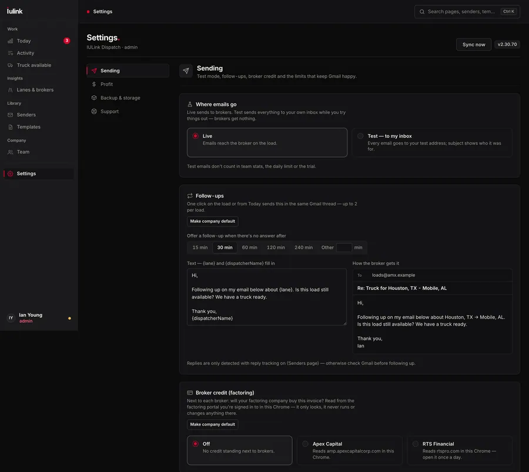Click the flask icon beside Where emails go
Viewport: 529px width, 472px height.
point(190,104)
